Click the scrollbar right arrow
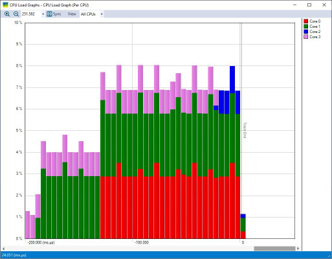 tap(298, 249)
